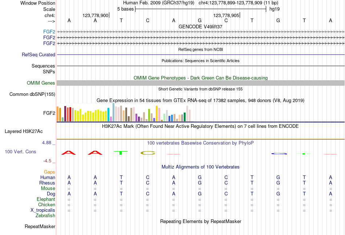
Task: Click the Zebrafish species label
Action: 45,216
